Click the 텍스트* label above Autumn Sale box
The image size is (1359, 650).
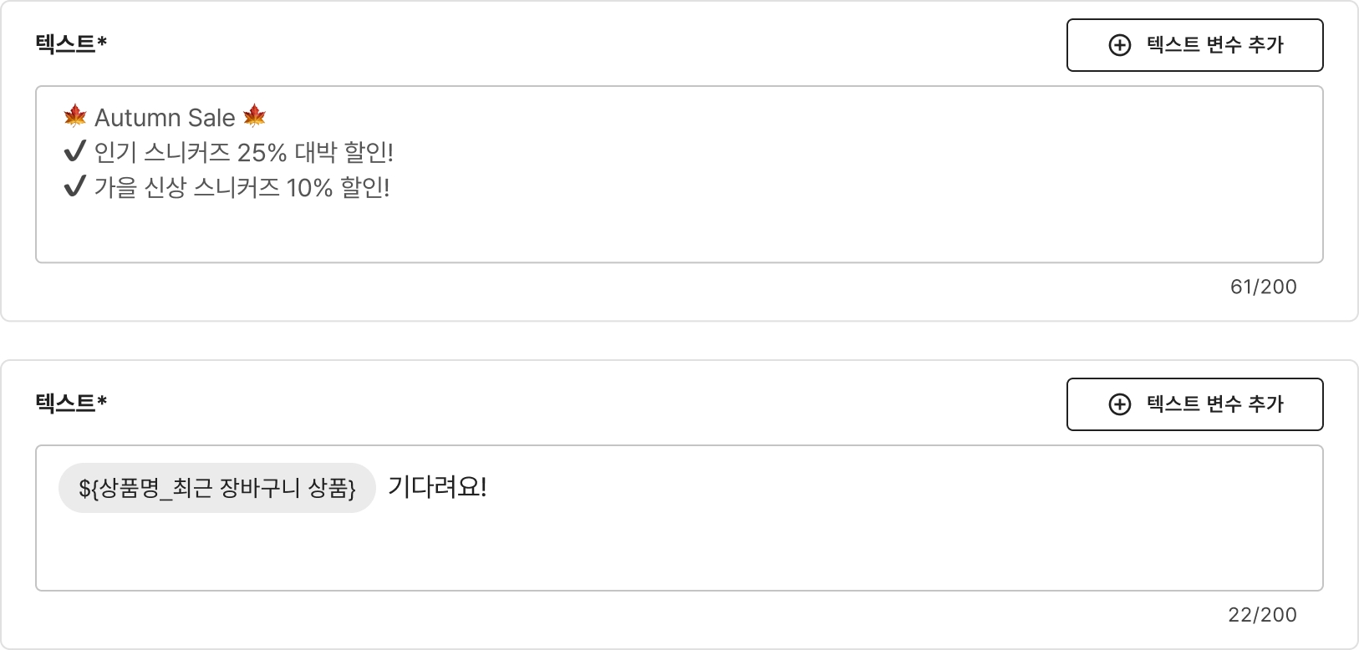(71, 43)
